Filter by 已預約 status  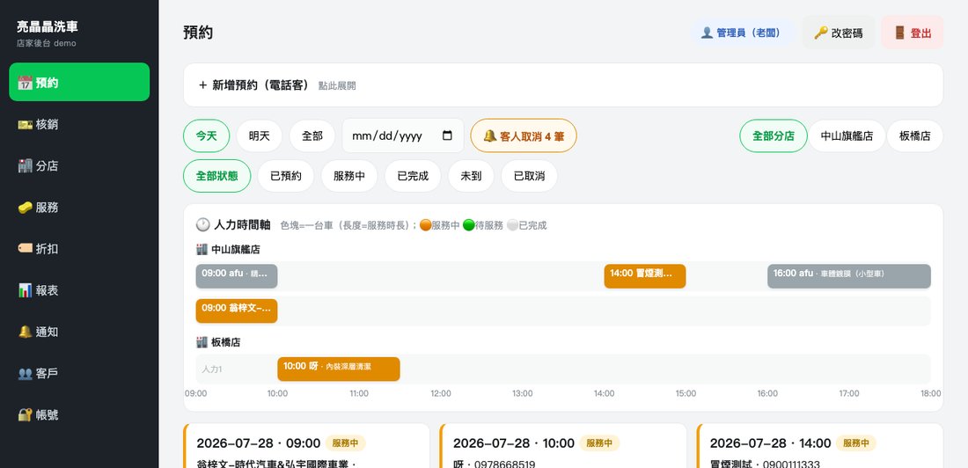point(286,176)
